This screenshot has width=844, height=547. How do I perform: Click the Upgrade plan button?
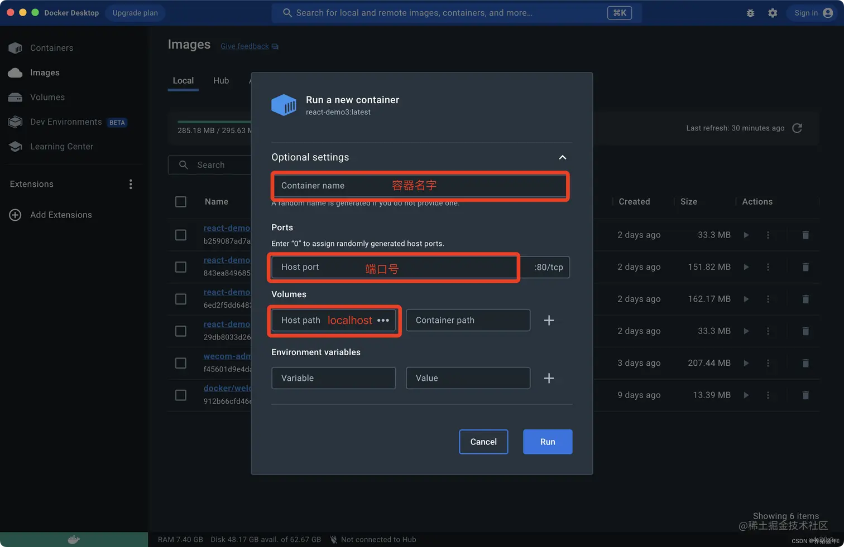tap(135, 13)
